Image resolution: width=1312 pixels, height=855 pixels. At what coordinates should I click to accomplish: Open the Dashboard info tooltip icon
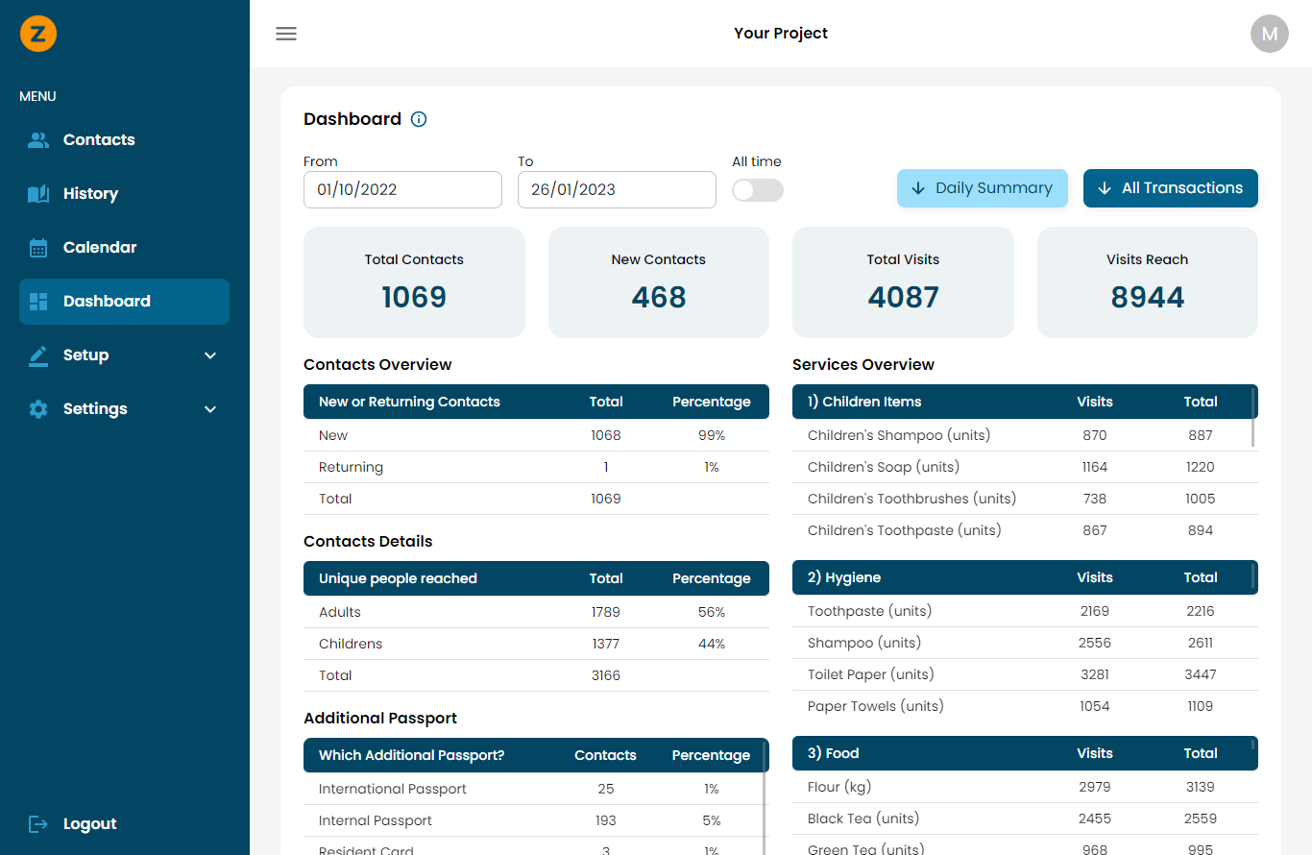pyautogui.click(x=418, y=119)
